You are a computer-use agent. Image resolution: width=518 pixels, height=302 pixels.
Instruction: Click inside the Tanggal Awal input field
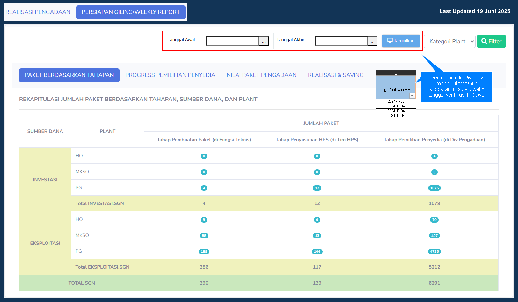click(232, 41)
